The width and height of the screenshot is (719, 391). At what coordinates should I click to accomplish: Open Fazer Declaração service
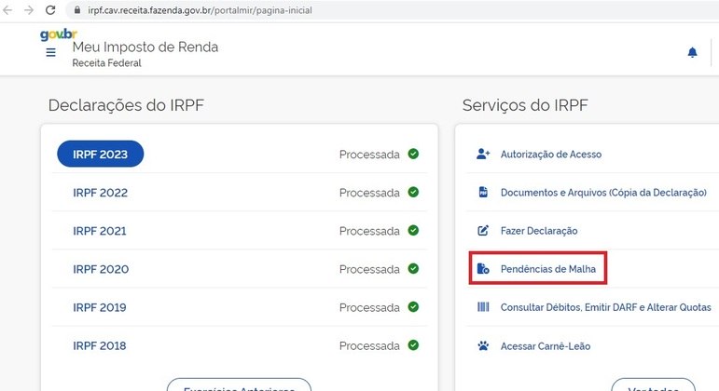point(539,231)
